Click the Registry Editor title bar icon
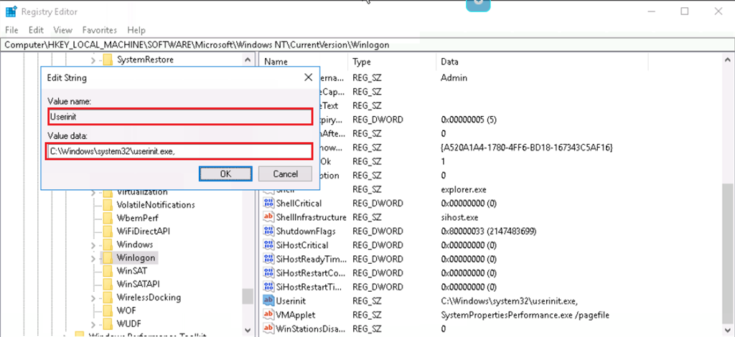This screenshot has height=337, width=735. pyautogui.click(x=11, y=11)
